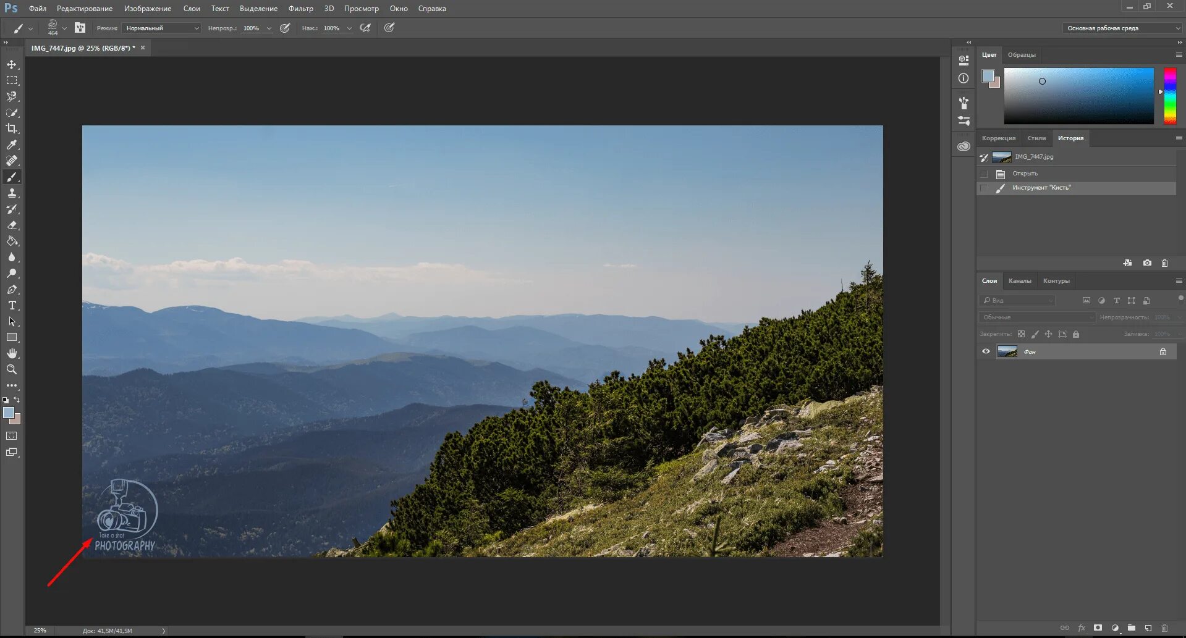Expand the flow Наж. slider dropdown
This screenshot has height=638, width=1186.
349,28
